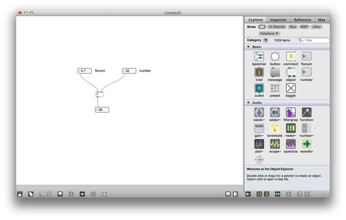Click the Filter search field

[x=313, y=40]
